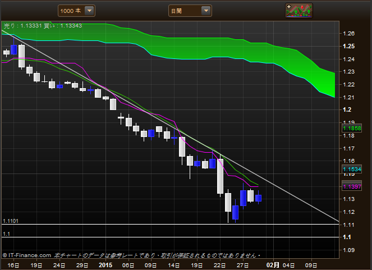Open the 日間 timeframe dropdown

(x=190, y=11)
